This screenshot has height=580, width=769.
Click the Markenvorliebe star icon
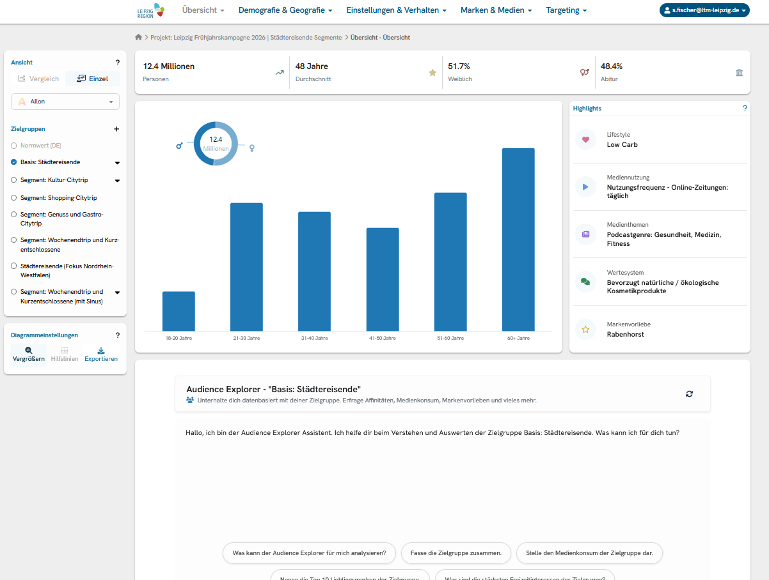(585, 330)
